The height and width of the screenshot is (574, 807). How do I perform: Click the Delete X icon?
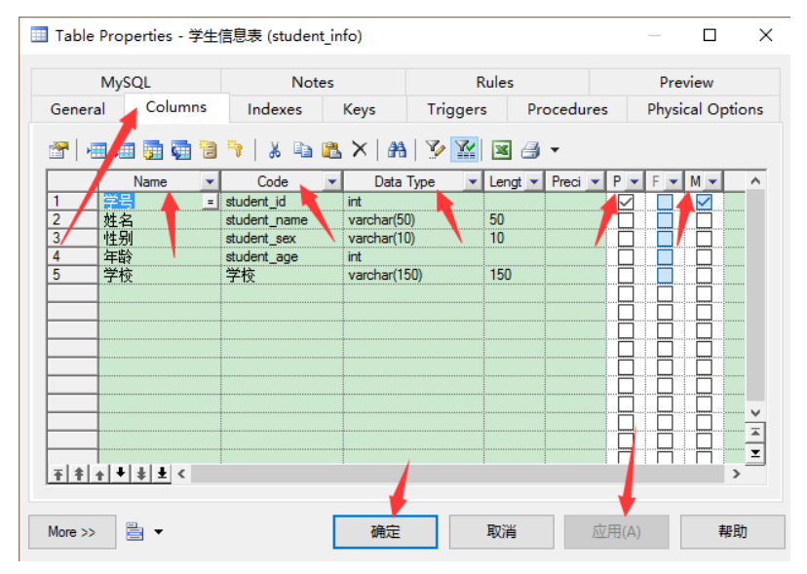click(360, 150)
